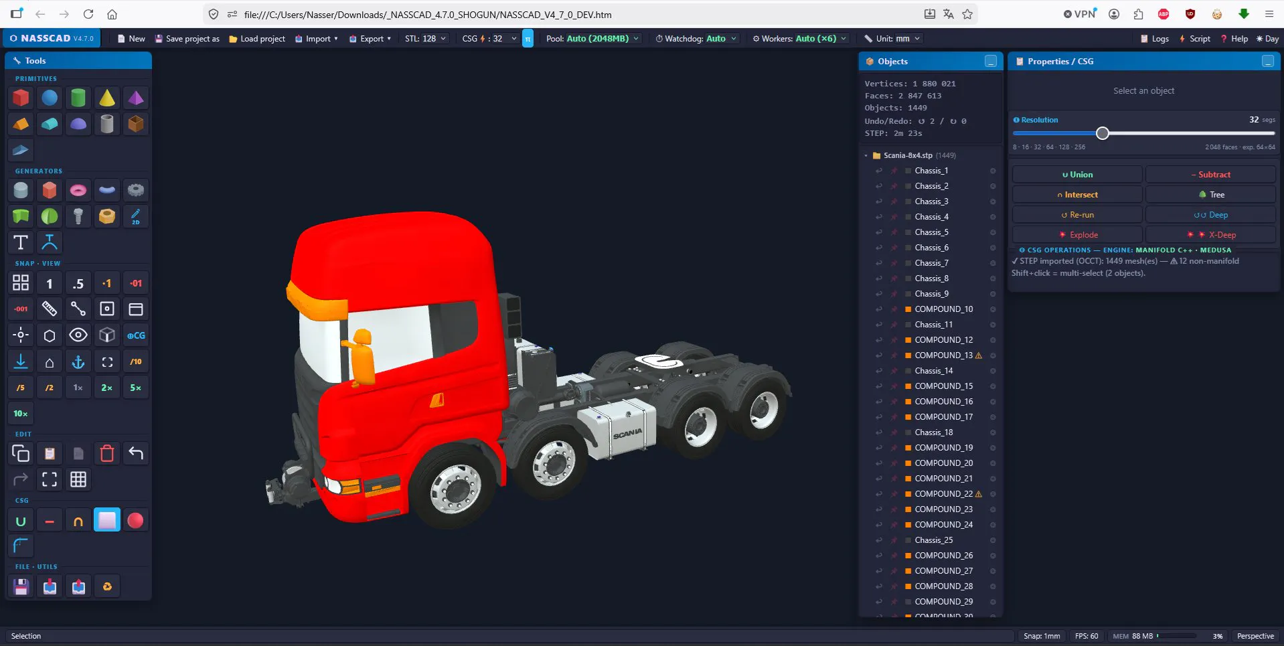Toggle visibility circle for COMPOUND_10
The image size is (1284, 646).
point(993,309)
